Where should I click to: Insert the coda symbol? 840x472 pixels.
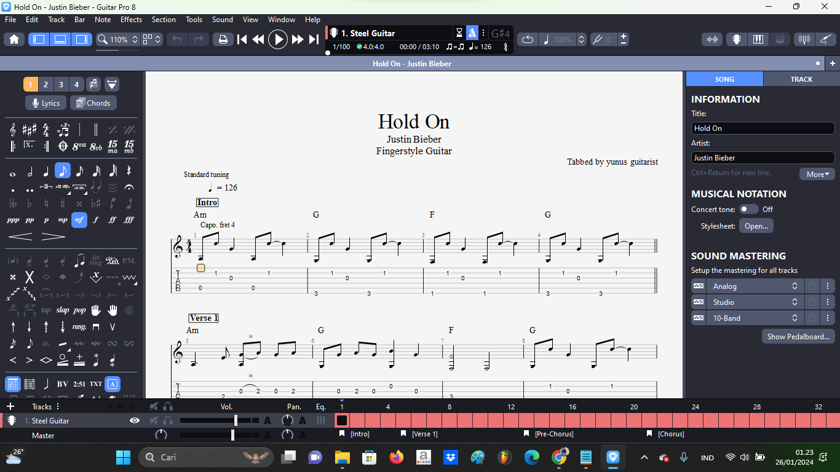63,146
